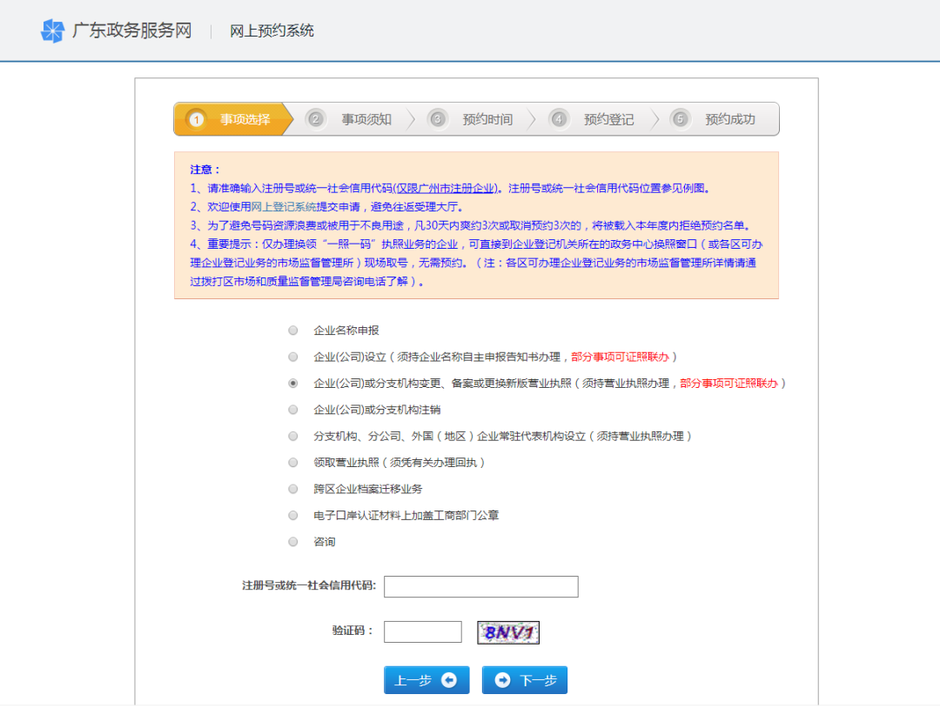Click the 网上预约系统 header text

[x=272, y=30]
